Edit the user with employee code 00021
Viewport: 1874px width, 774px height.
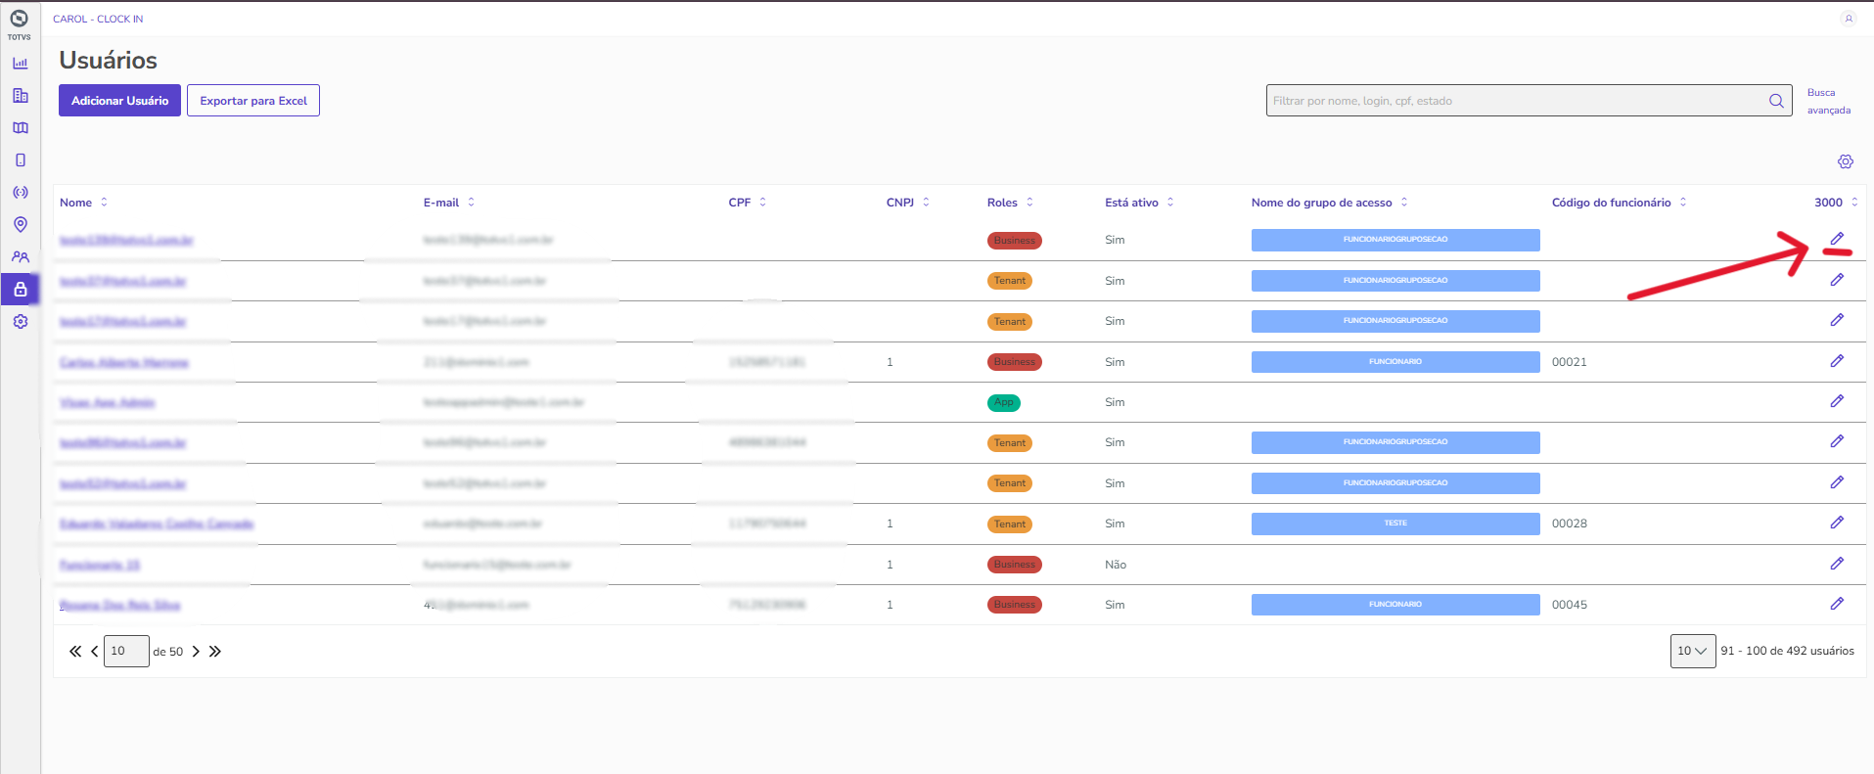point(1837,361)
